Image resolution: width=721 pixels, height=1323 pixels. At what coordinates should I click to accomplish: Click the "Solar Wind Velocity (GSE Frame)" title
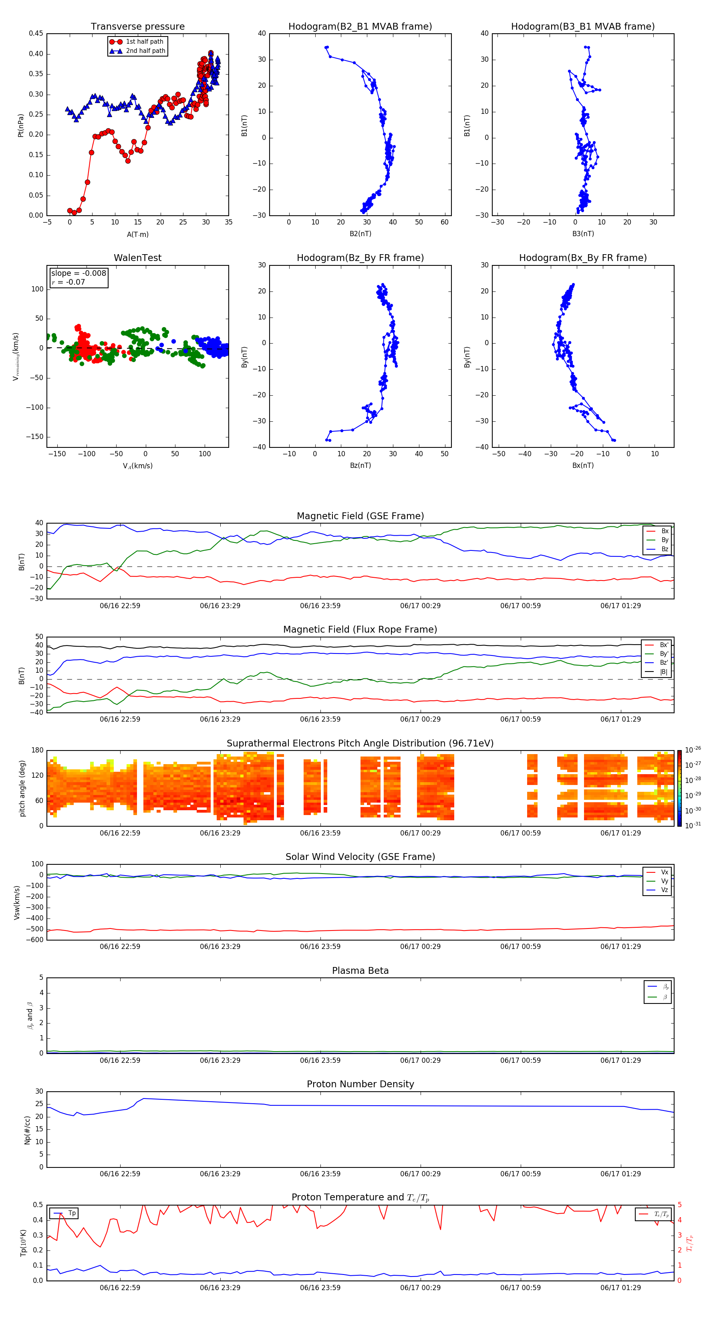360,857
